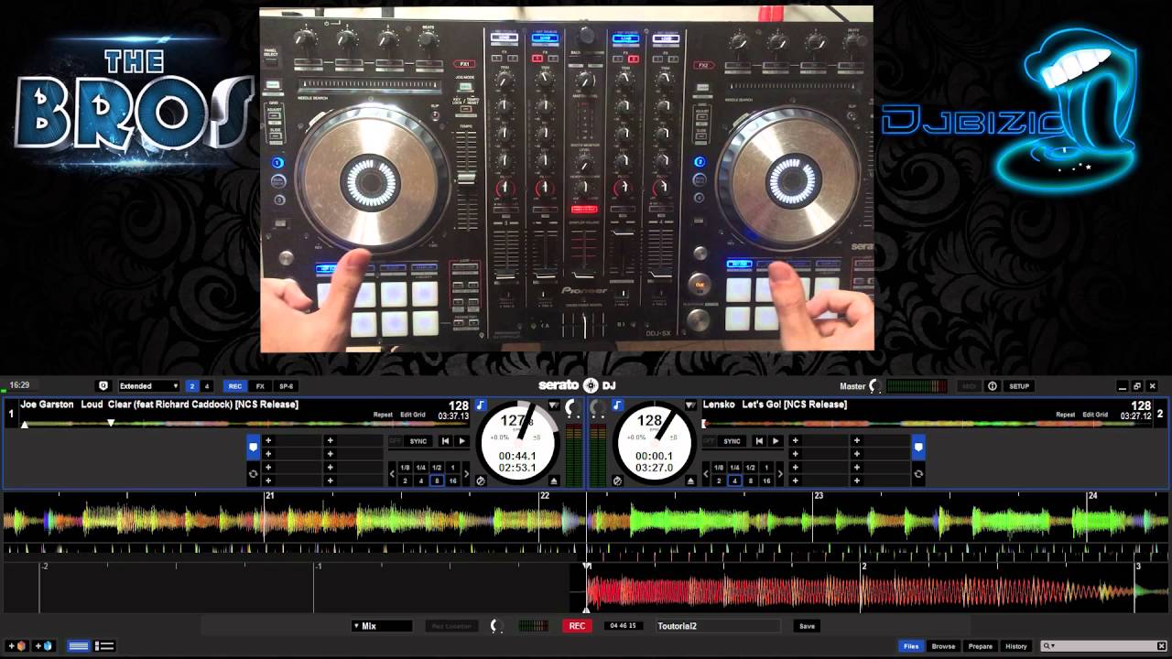
Task: Toggle Repeat on deck 2
Action: [1066, 415]
